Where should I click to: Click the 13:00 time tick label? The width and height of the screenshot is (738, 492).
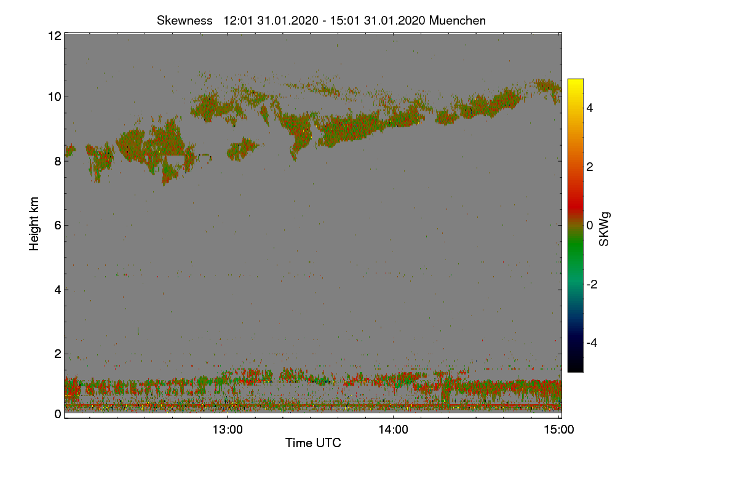[x=228, y=430]
